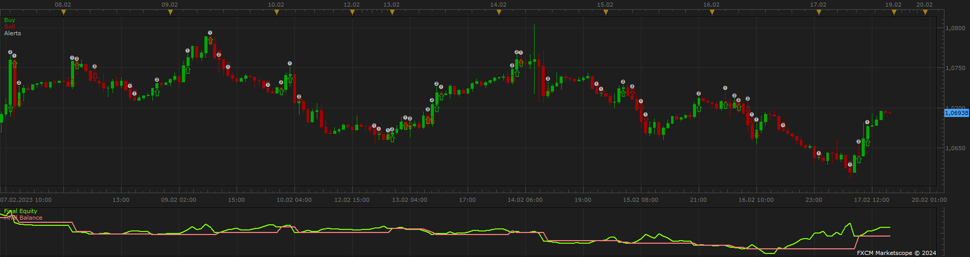Select the Final Balance legend label

pyautogui.click(x=24, y=218)
